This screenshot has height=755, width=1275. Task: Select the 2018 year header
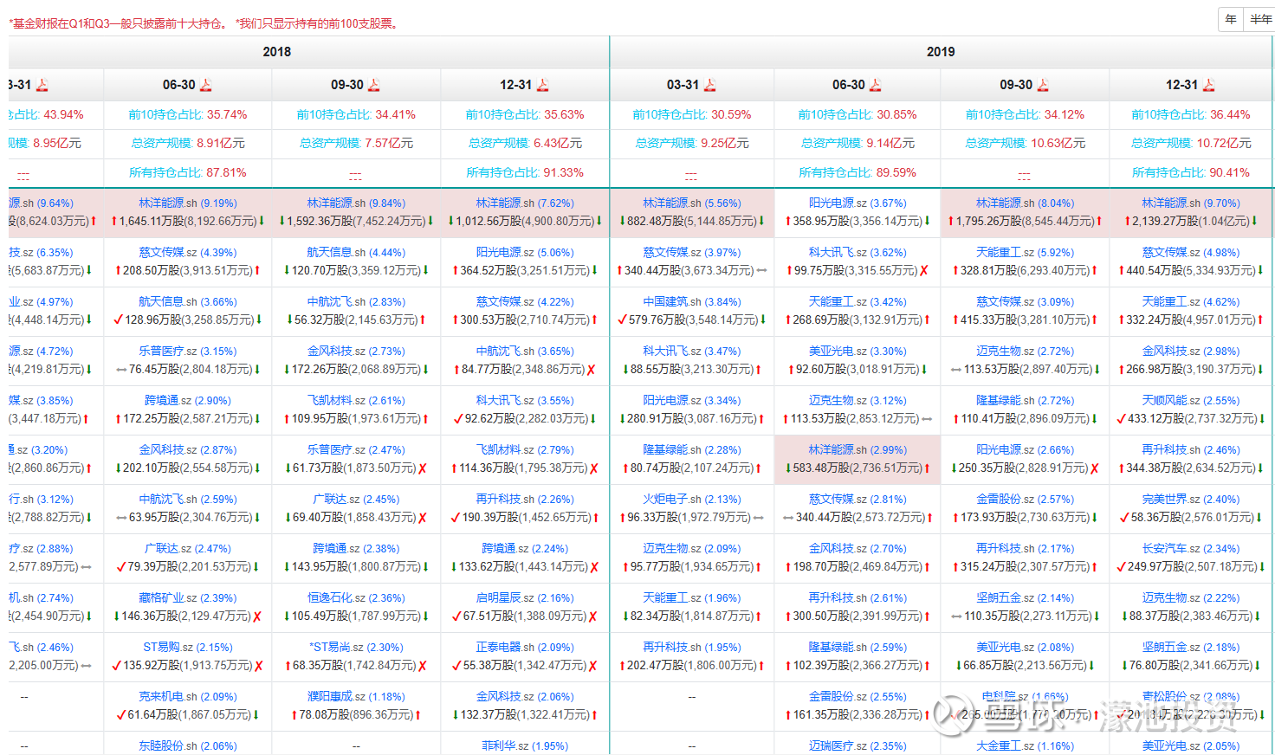click(277, 52)
